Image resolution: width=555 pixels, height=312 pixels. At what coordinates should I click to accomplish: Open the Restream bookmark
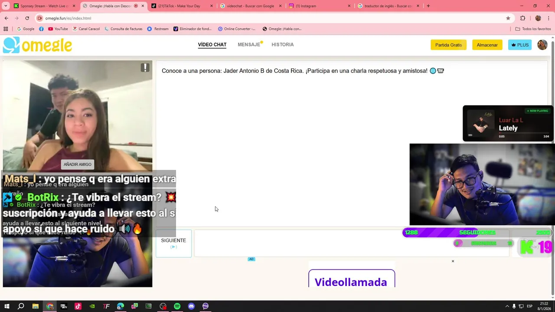pyautogui.click(x=158, y=29)
